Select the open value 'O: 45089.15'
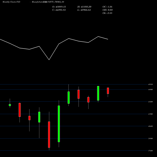The height and width of the screenshot is (157, 157). 59,7
